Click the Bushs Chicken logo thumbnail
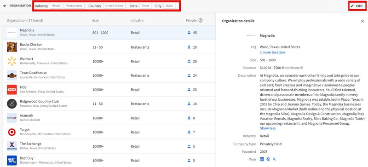This screenshot has height=167, width=368. click(12, 47)
